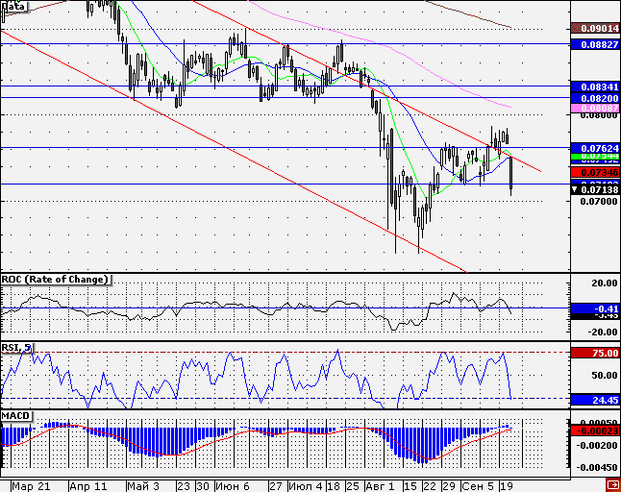621x492 pixels.
Task: Click the blue 0.08200 level tag
Action: [593, 98]
